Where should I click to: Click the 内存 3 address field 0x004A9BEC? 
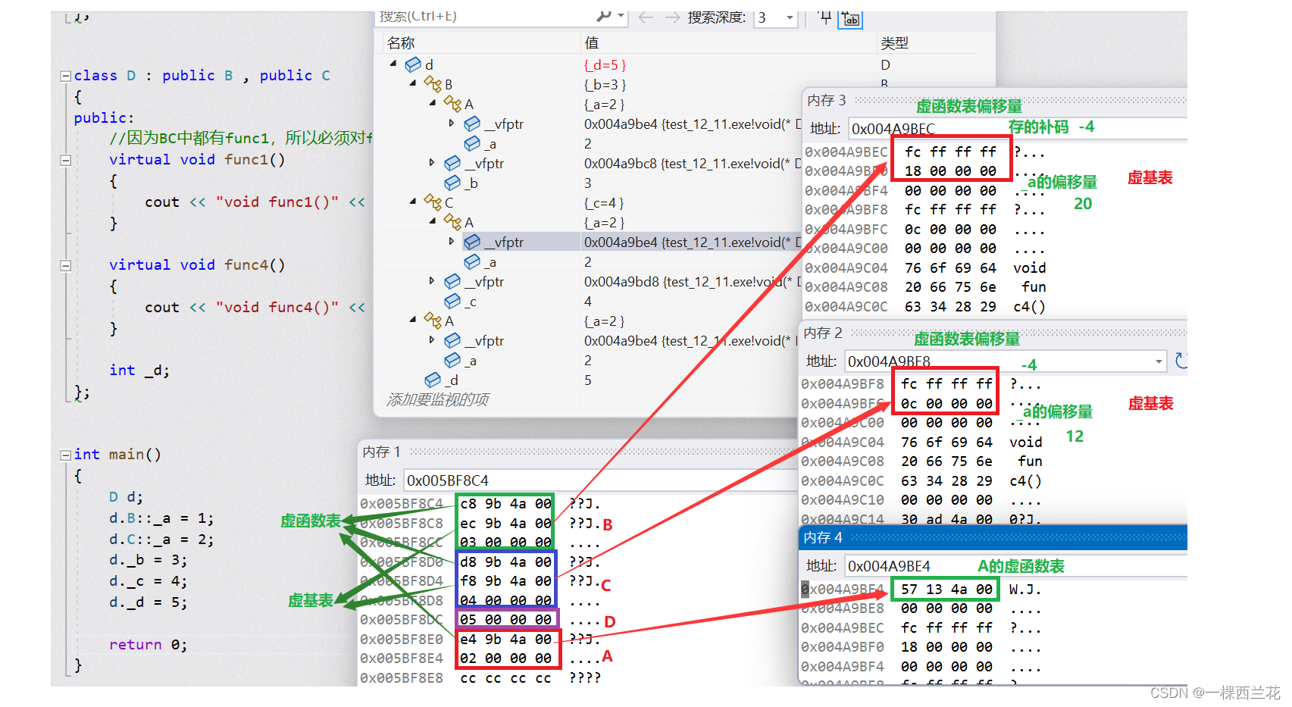1016,128
